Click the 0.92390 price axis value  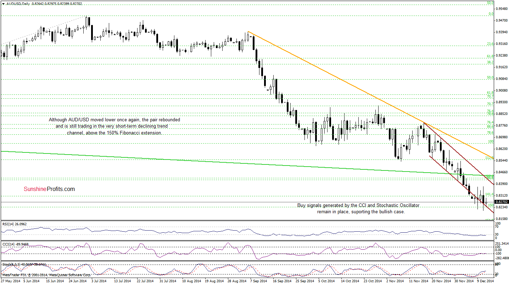[x=502, y=56]
